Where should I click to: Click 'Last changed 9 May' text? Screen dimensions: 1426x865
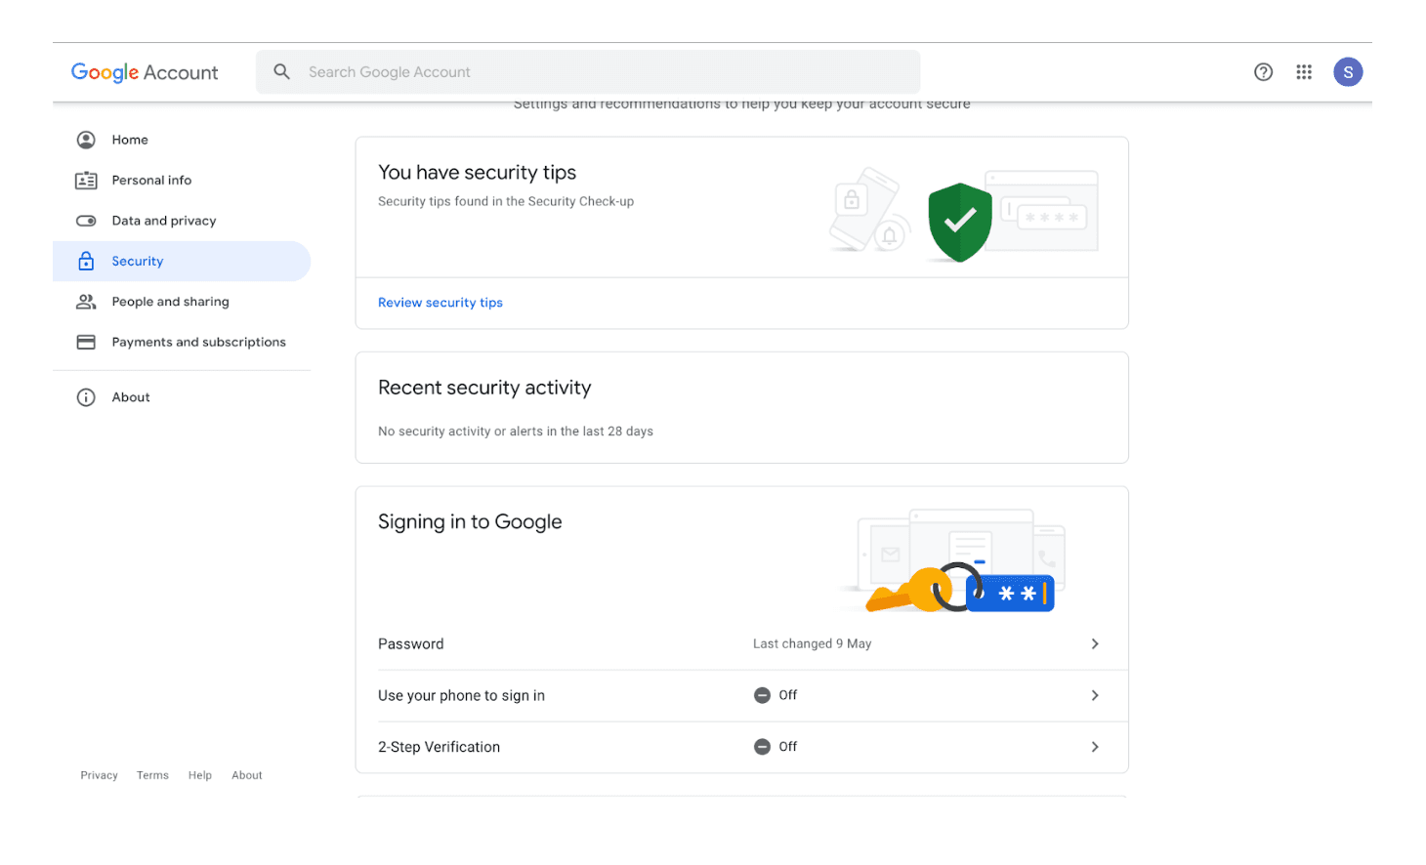click(x=812, y=644)
